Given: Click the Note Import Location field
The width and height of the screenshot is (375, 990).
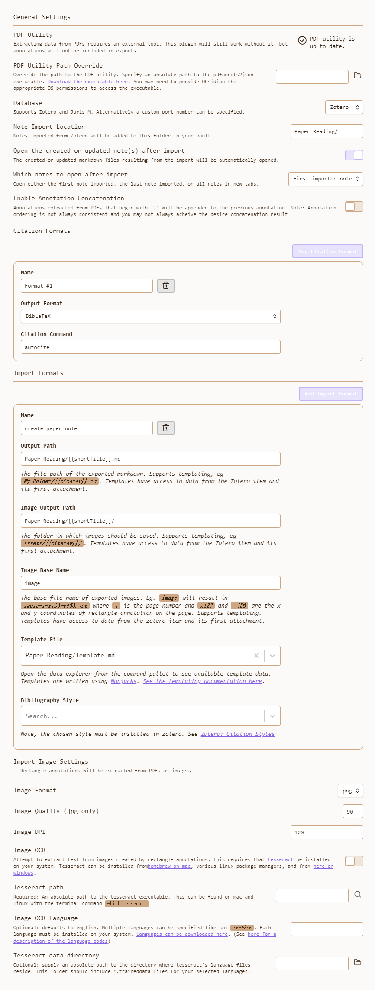Looking at the screenshot, I should (327, 131).
